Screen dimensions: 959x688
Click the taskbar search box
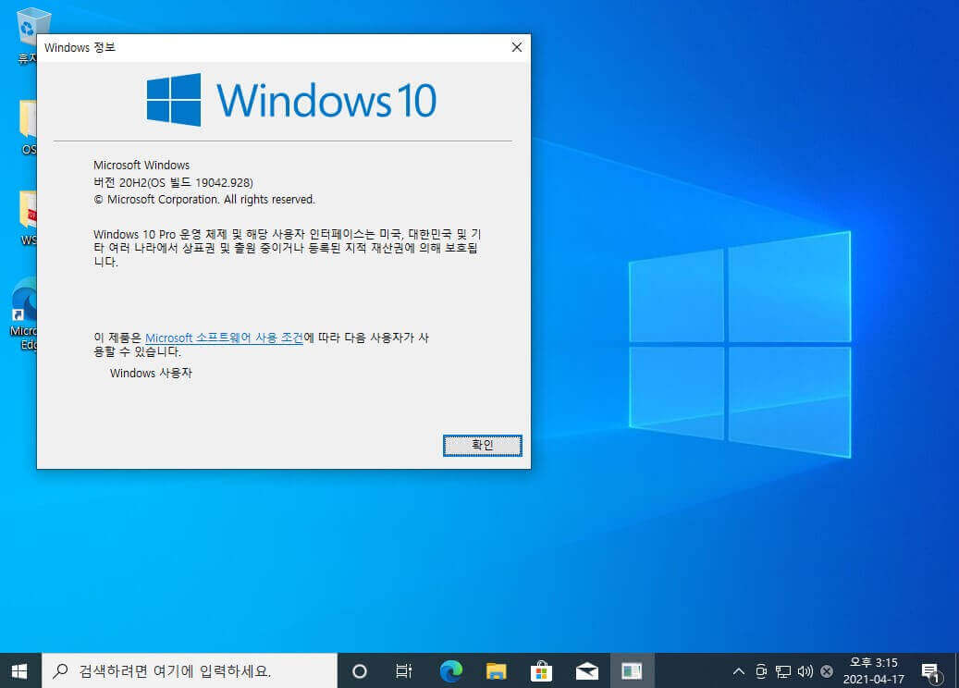point(190,670)
